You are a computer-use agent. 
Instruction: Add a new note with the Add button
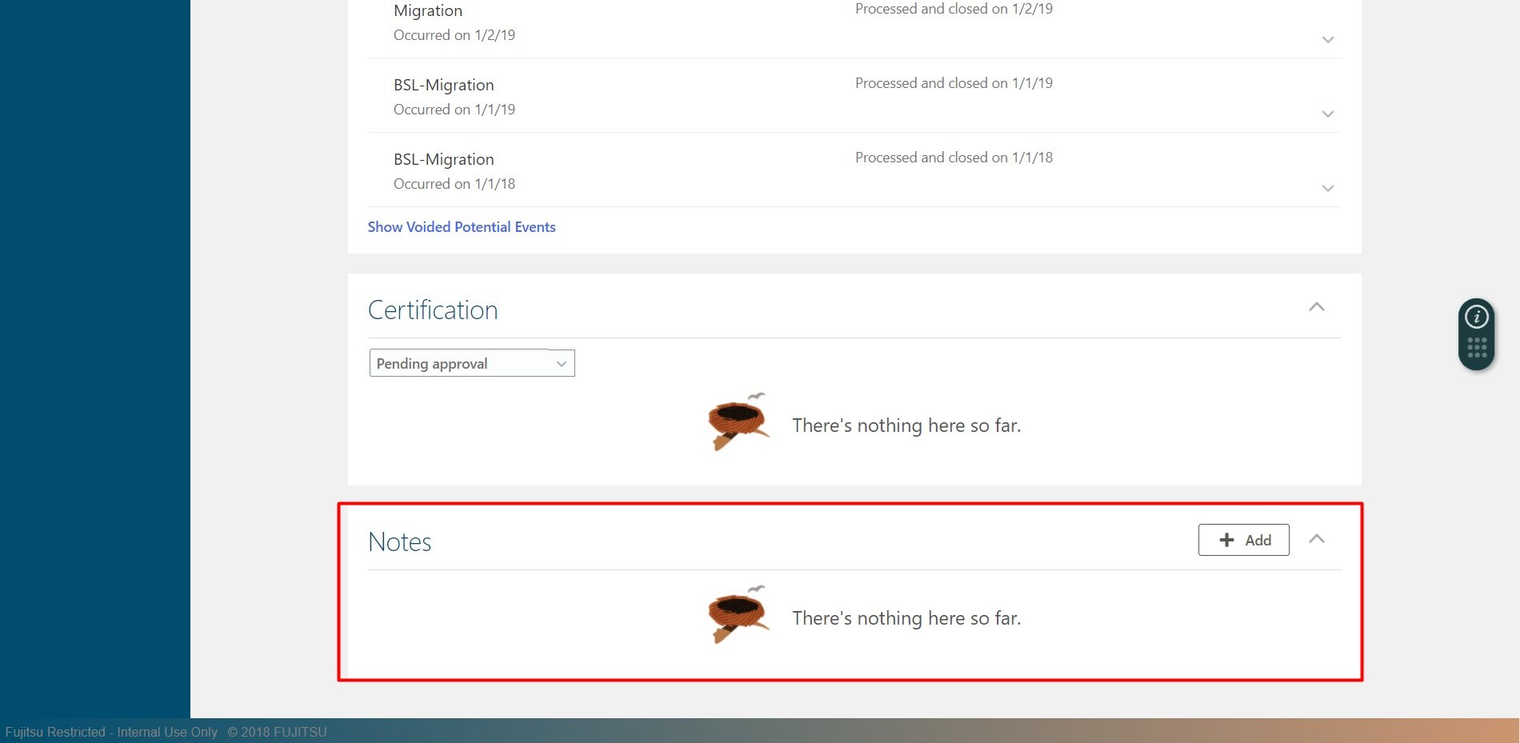point(1243,540)
